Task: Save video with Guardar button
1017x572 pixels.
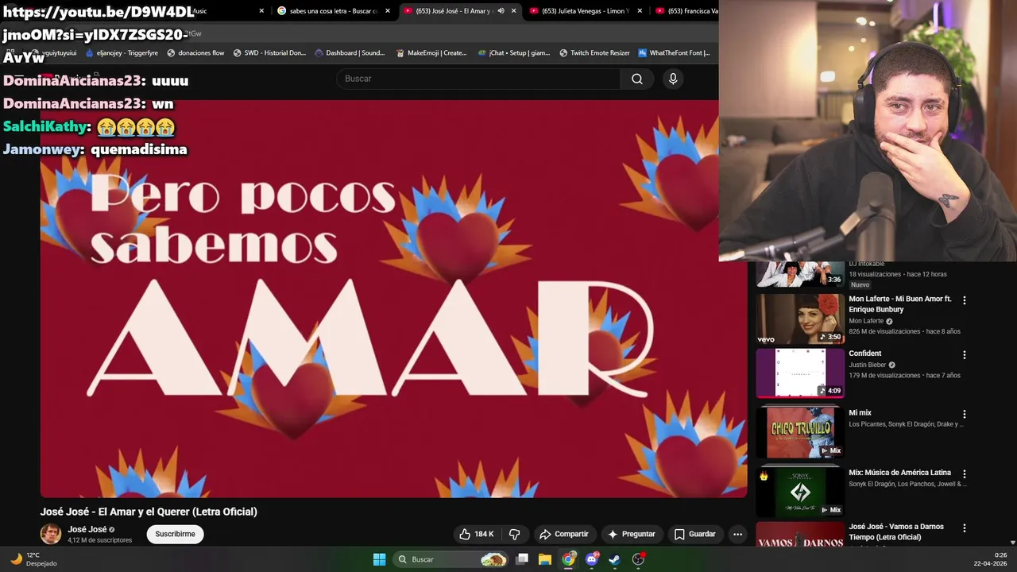Action: point(694,534)
